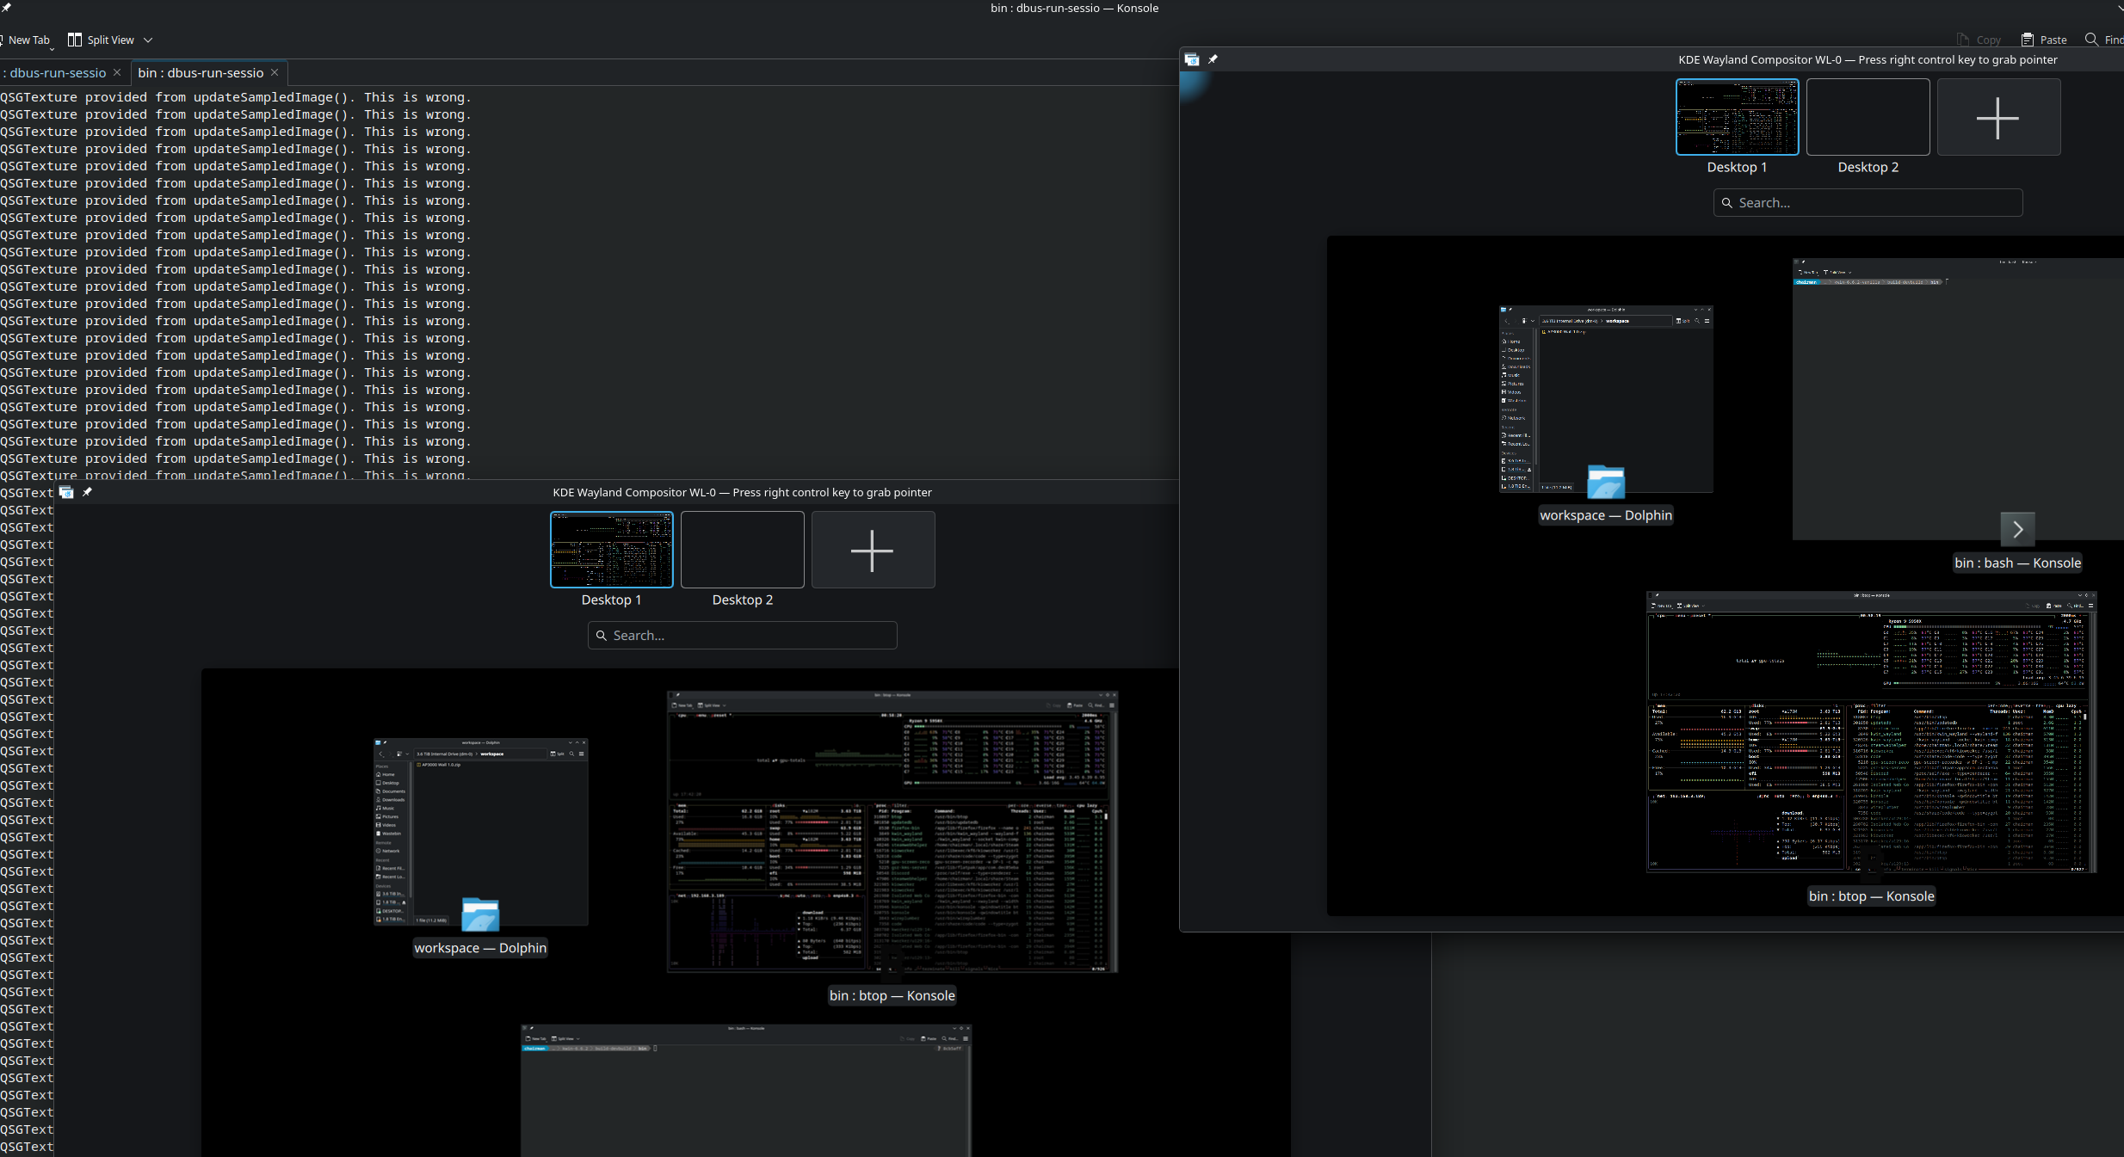
Task: Click the Split View toolbar button
Action: [x=101, y=40]
